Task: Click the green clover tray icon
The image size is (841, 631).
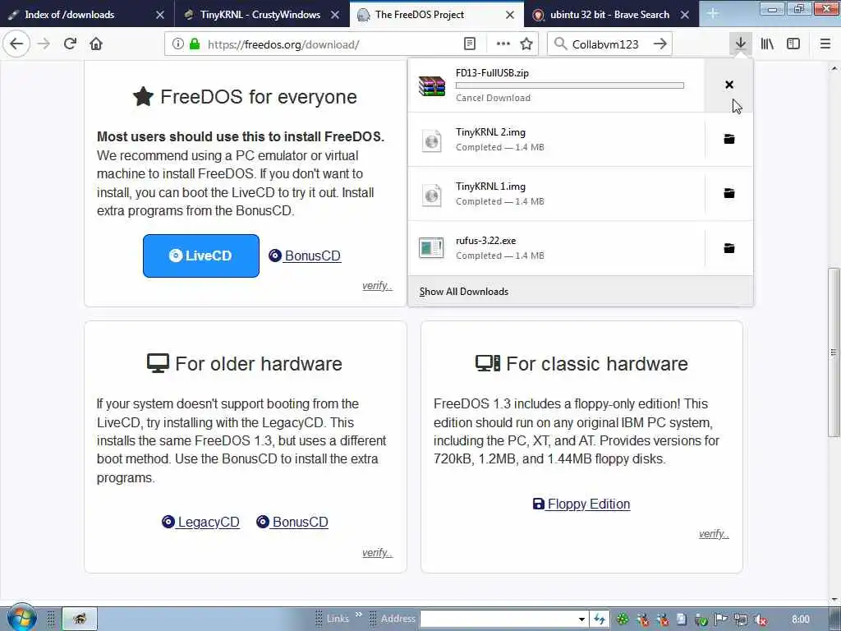Action: (x=623, y=619)
